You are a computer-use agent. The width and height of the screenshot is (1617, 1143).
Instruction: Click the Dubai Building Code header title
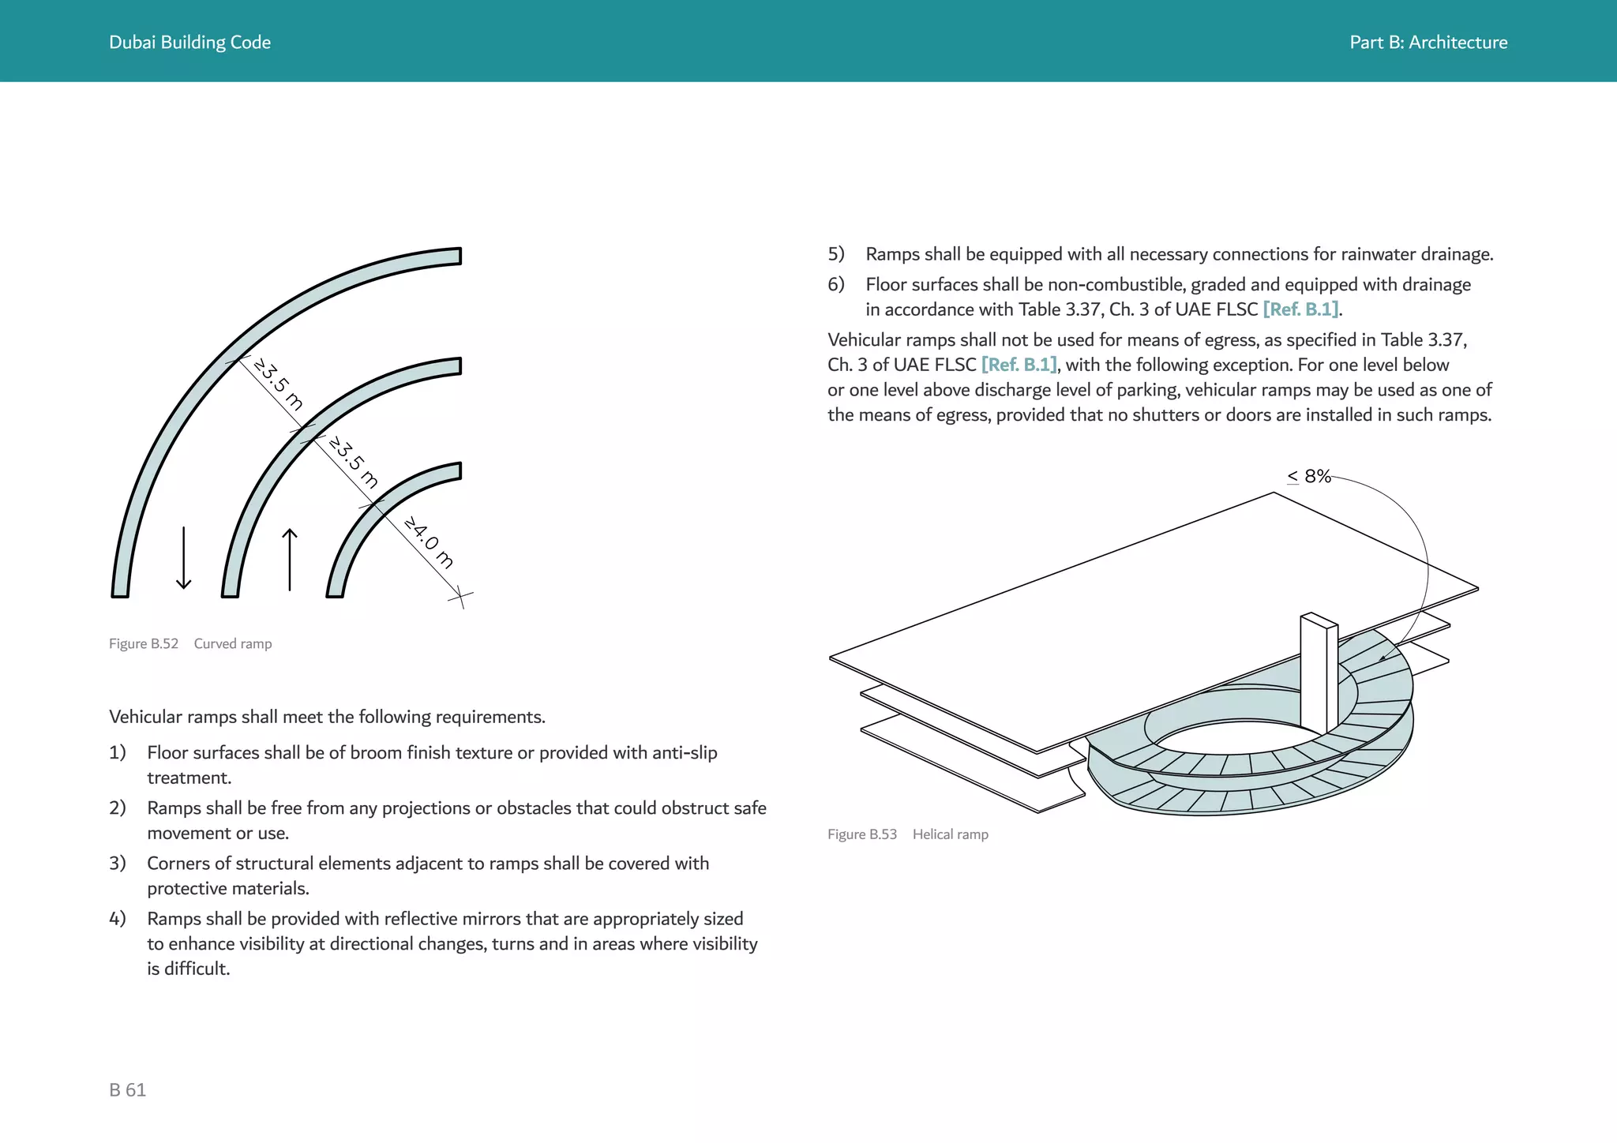(189, 42)
